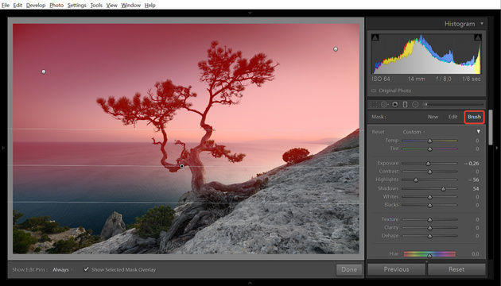This screenshot has width=501, height=286.
Task: Collapse the effect sliders disclosure triangle
Action: 478,132
